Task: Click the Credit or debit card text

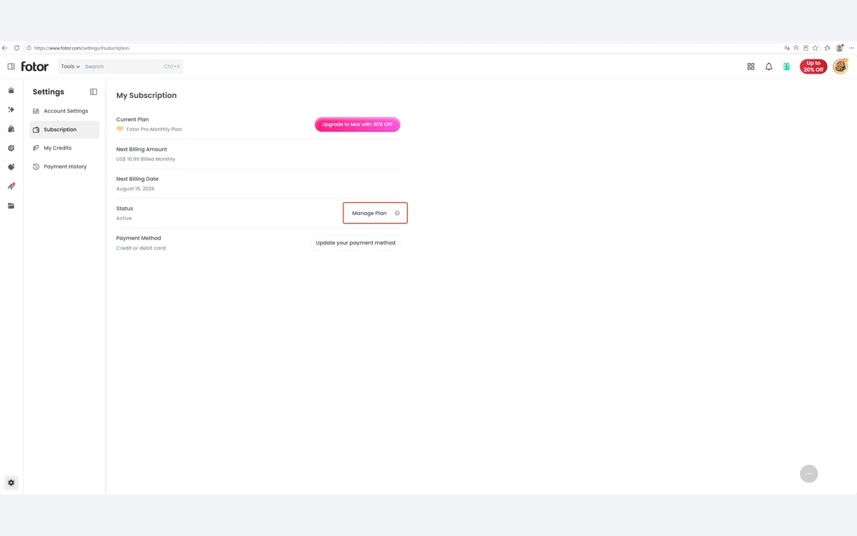Action: click(141, 248)
